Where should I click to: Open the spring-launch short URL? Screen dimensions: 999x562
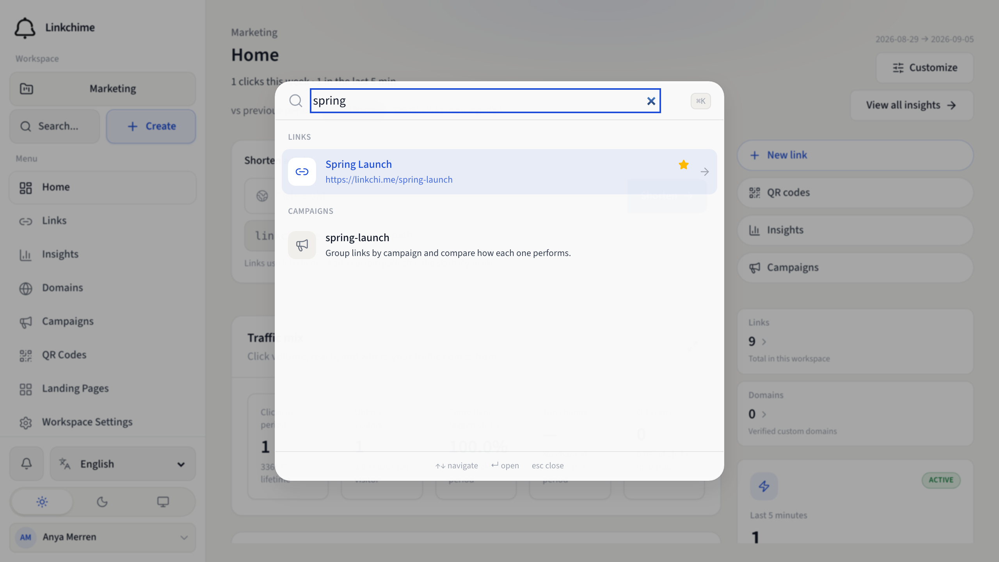389,180
